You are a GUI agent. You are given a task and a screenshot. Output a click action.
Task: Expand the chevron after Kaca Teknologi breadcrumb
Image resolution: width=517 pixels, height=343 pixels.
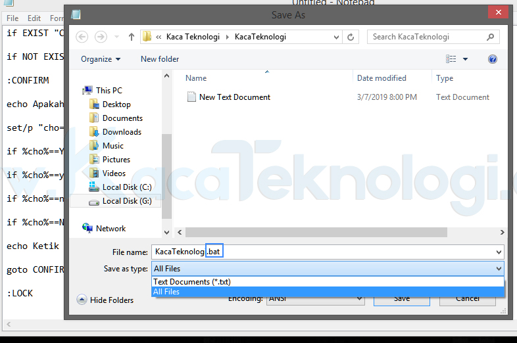coord(227,37)
